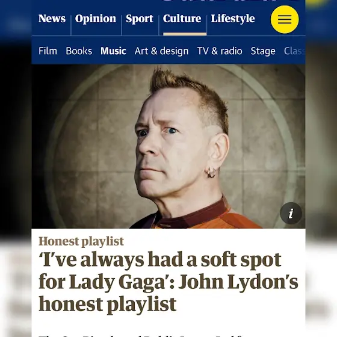The image size is (337, 337).
Task: Click the beige underline beneath Culture
Action: click(x=185, y=34)
